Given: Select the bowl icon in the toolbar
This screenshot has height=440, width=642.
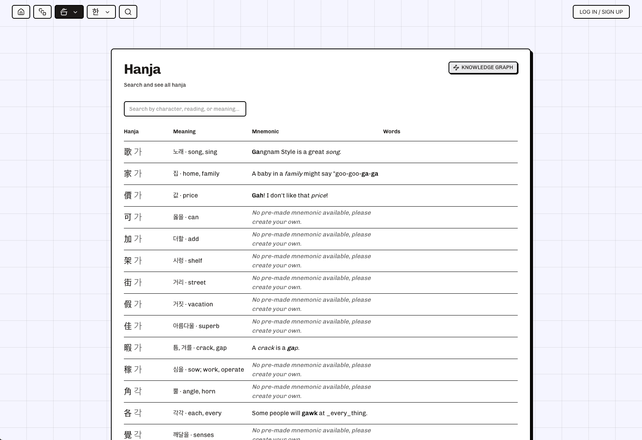Looking at the screenshot, I should point(64,12).
